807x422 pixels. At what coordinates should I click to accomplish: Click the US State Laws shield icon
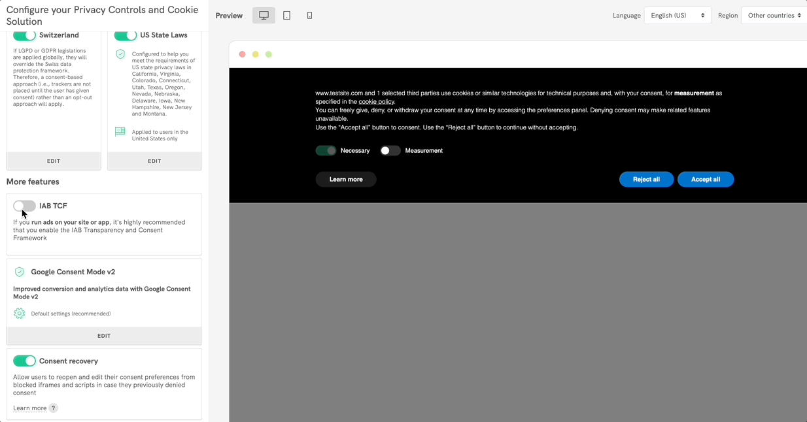120,54
